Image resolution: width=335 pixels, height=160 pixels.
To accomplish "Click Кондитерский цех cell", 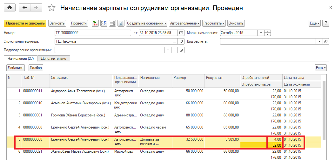I will click(126, 106).
